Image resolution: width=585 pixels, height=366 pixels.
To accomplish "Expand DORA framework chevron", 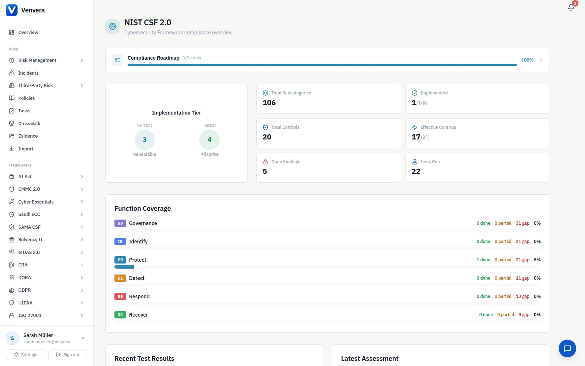I will 82,277.
